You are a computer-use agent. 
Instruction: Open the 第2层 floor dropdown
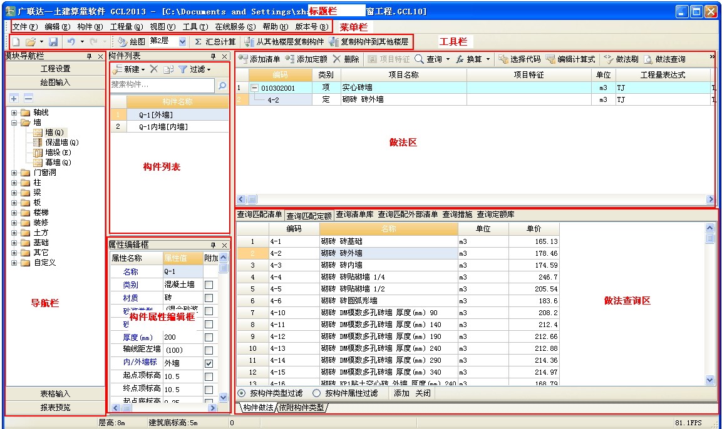click(x=182, y=42)
